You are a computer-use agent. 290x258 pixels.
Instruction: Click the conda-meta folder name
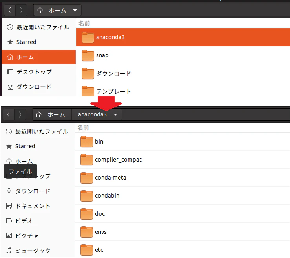[110, 178]
